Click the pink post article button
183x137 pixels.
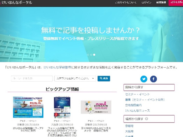176,3
